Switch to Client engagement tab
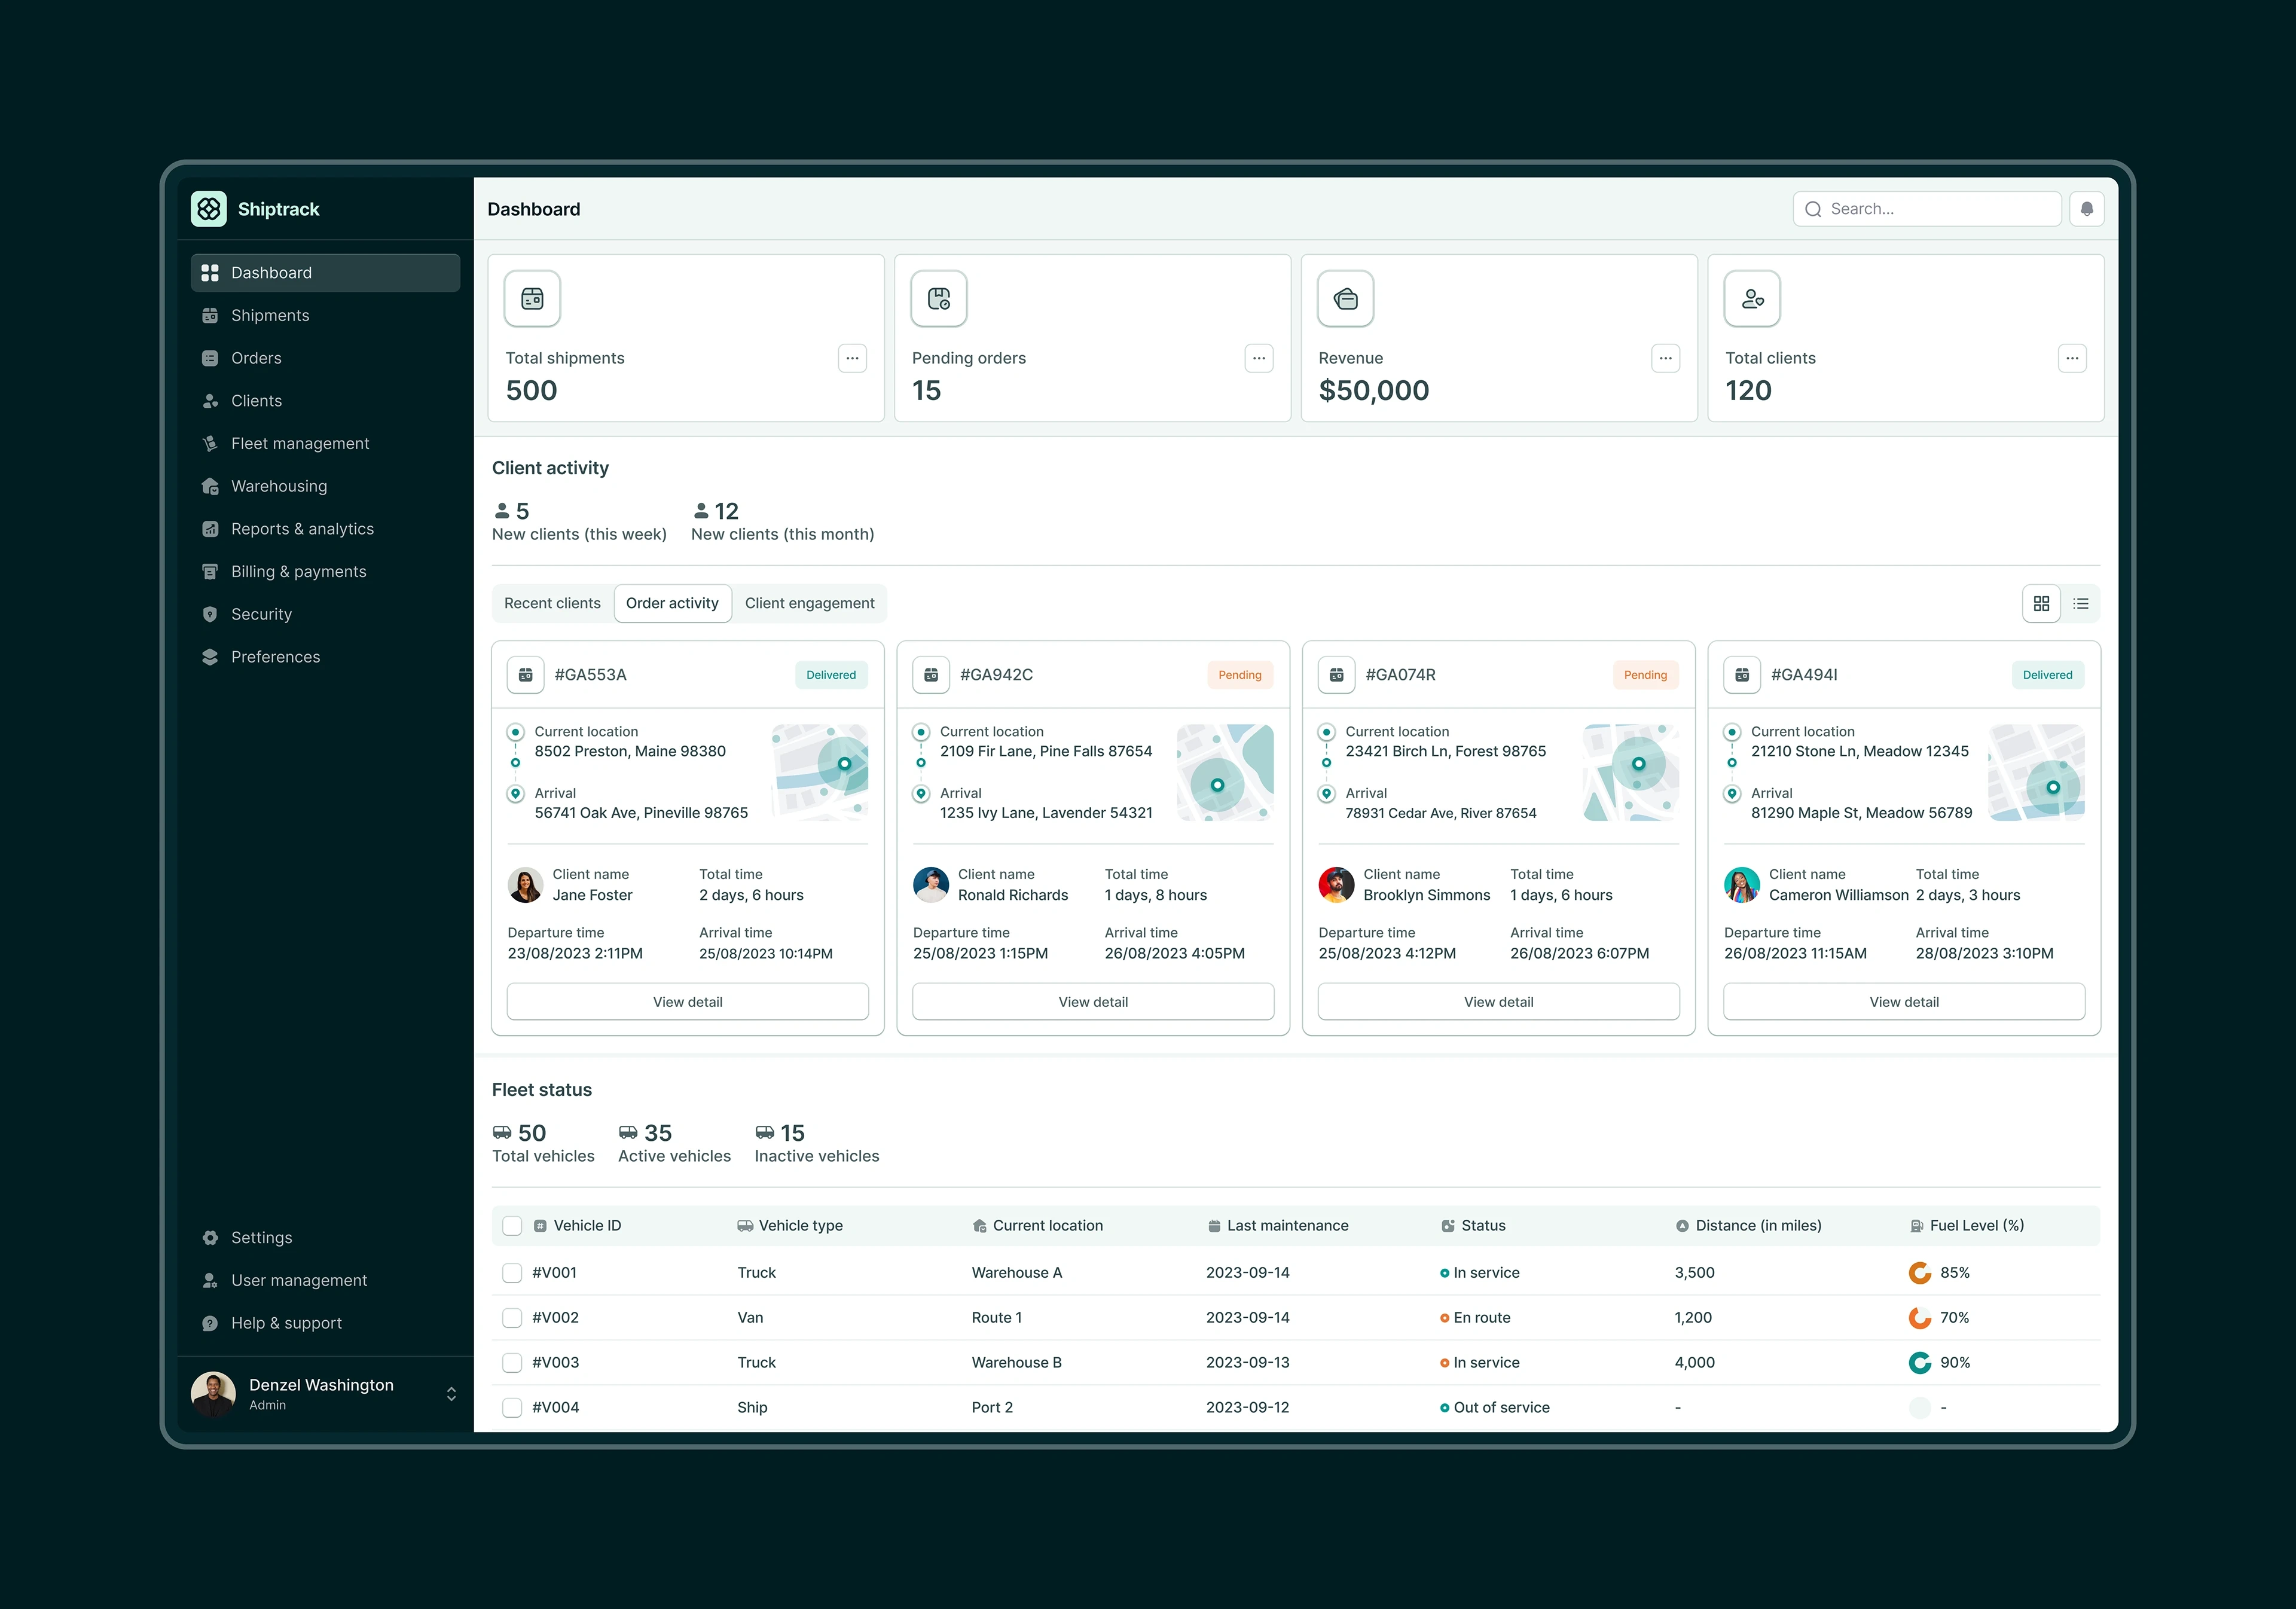Image resolution: width=2296 pixels, height=1609 pixels. (x=809, y=603)
